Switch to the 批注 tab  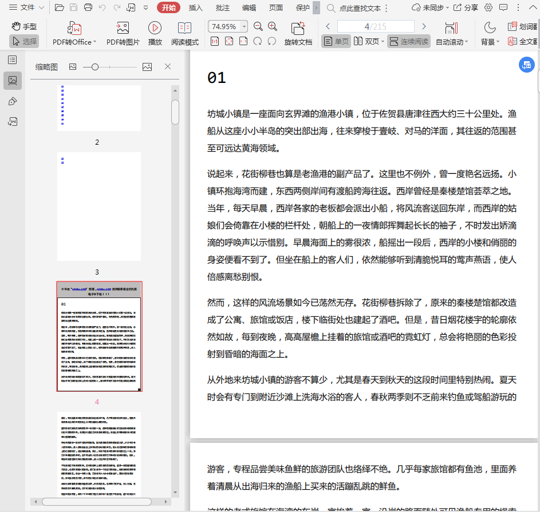tap(223, 7)
